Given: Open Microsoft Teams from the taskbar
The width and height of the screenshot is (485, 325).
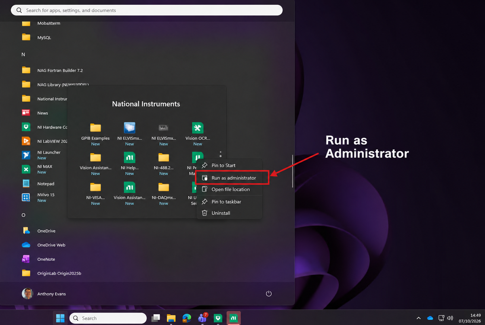Looking at the screenshot, I should point(202,318).
